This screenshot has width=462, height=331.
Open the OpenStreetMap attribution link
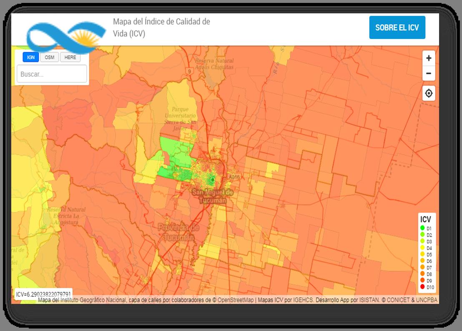[x=236, y=300]
